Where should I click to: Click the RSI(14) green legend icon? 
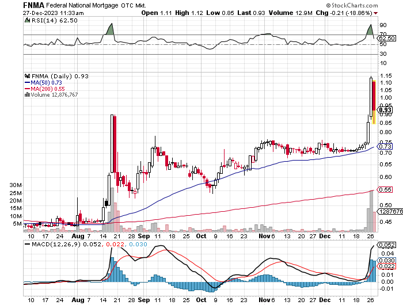[27, 20]
